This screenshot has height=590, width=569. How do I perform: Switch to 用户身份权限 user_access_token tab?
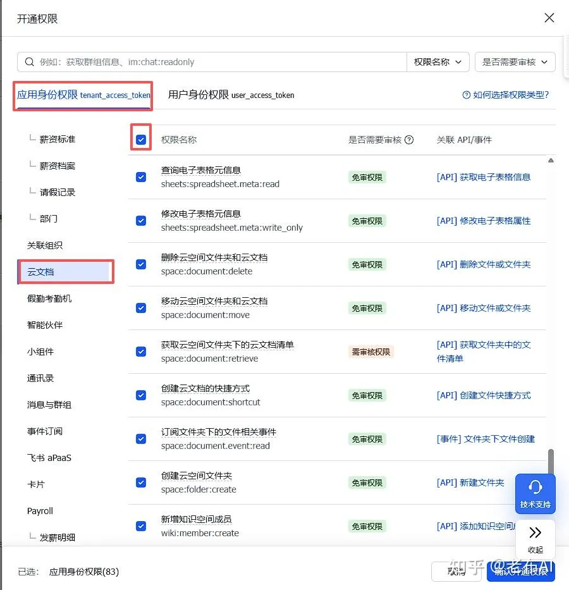(231, 95)
